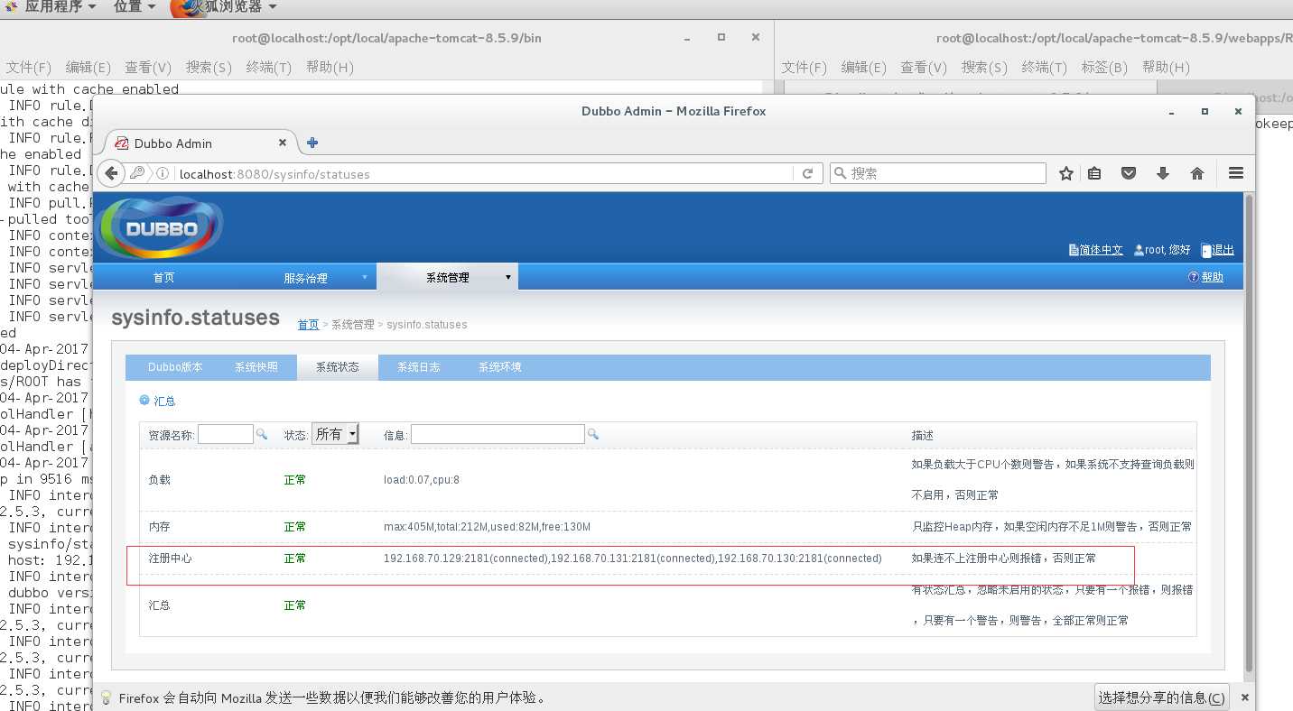Click the 信息 filter input field
The image size is (1293, 711).
[497, 434]
